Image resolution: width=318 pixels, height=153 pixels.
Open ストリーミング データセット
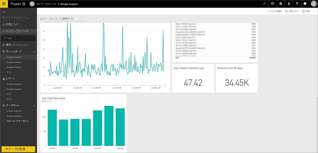[x=18, y=121]
